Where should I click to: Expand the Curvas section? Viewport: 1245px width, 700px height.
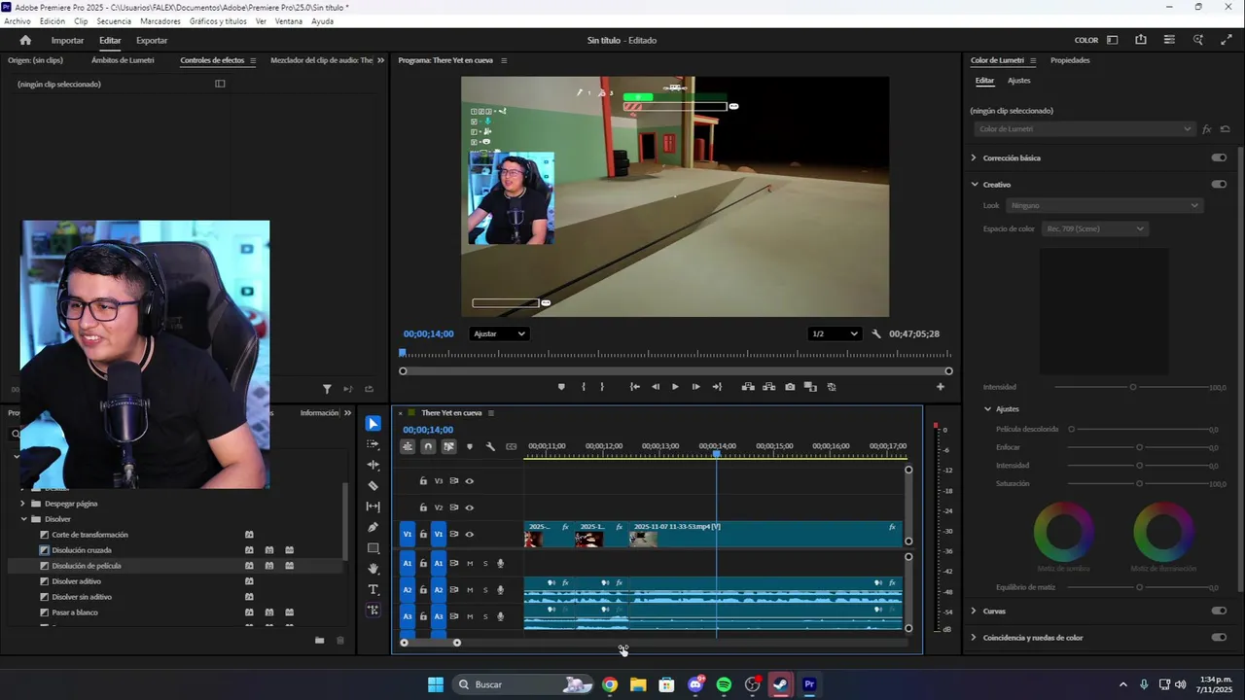(x=974, y=612)
